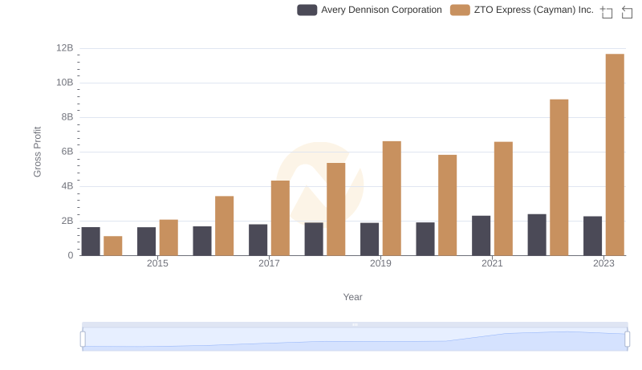Click the ZTO Express bar for 2023

click(615, 155)
